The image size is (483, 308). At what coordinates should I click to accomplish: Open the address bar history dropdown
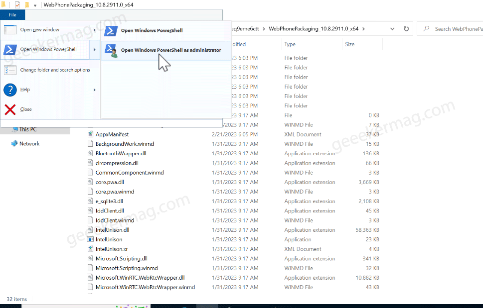tap(392, 29)
